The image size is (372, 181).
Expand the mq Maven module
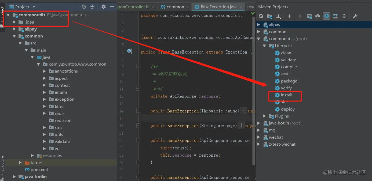[x=258, y=130]
